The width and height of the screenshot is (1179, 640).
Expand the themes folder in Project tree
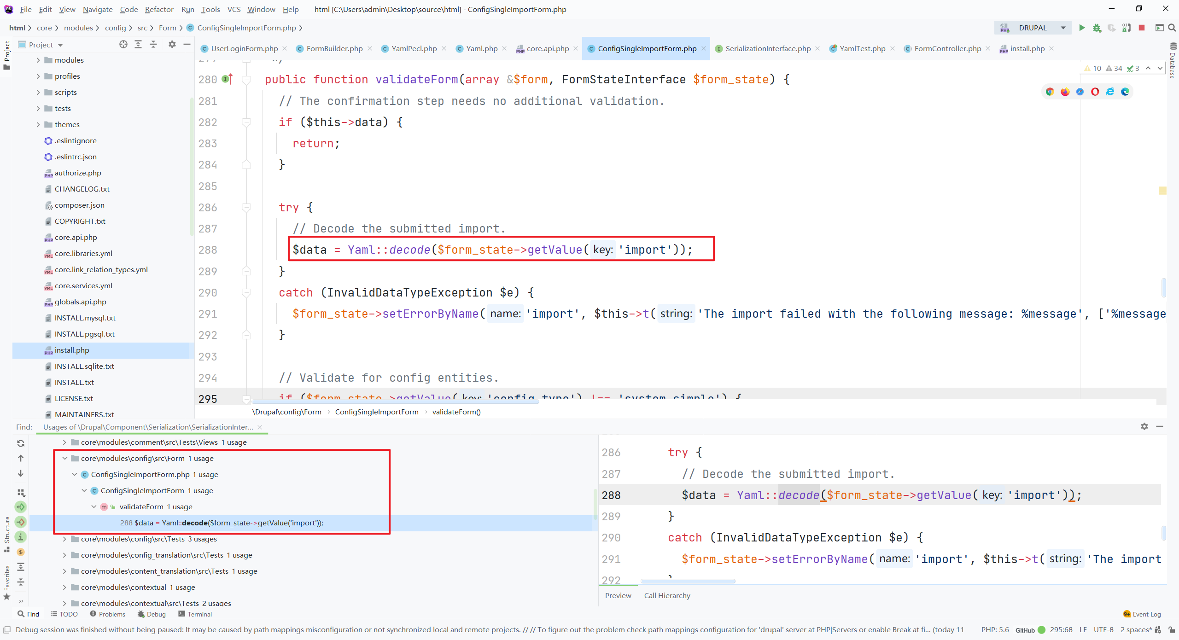[38, 124]
